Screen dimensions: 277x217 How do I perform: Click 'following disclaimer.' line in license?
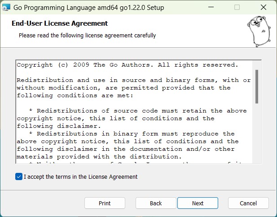(59, 126)
